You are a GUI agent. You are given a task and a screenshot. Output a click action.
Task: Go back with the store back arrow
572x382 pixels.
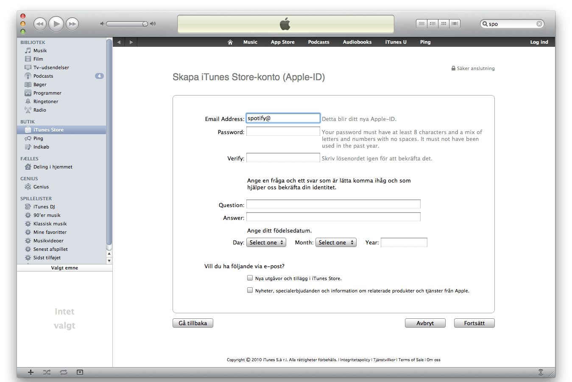[119, 42]
